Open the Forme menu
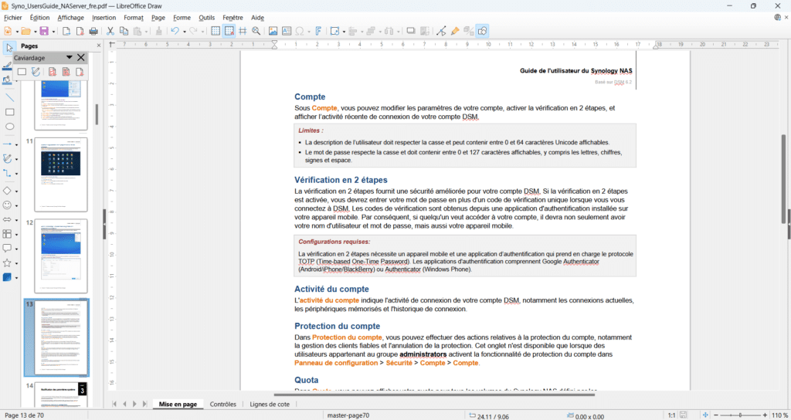 coord(182,18)
